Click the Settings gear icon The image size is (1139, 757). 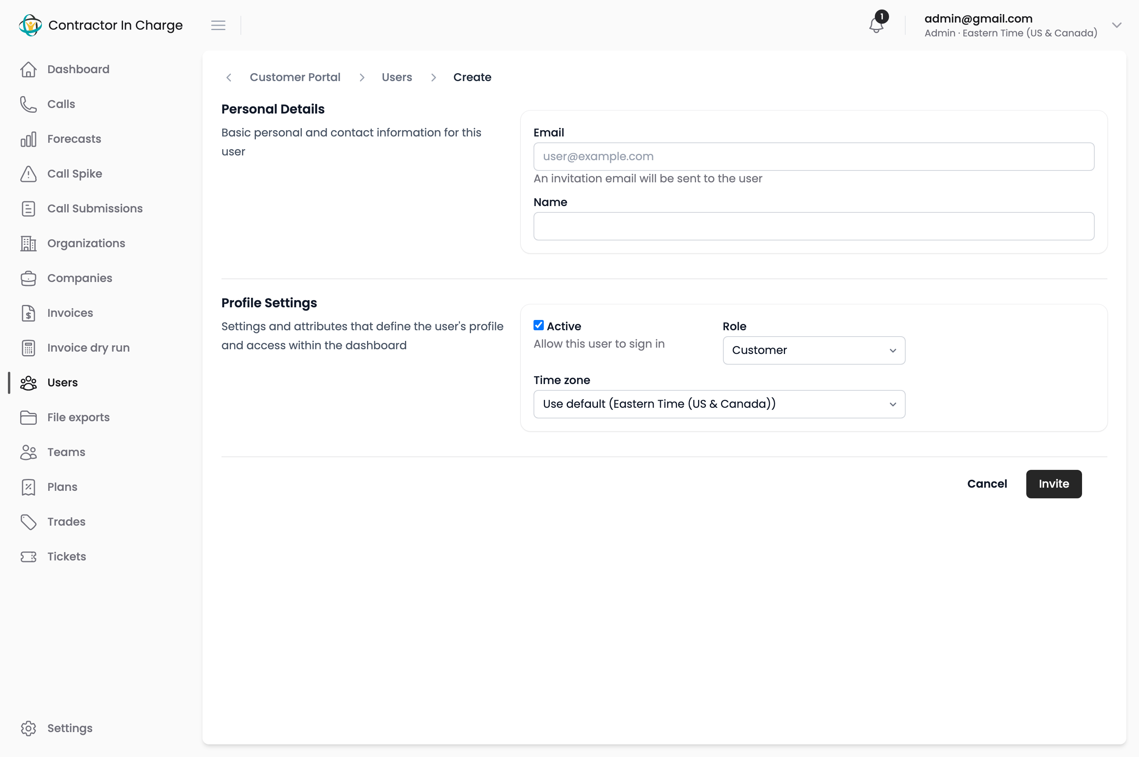(28, 728)
